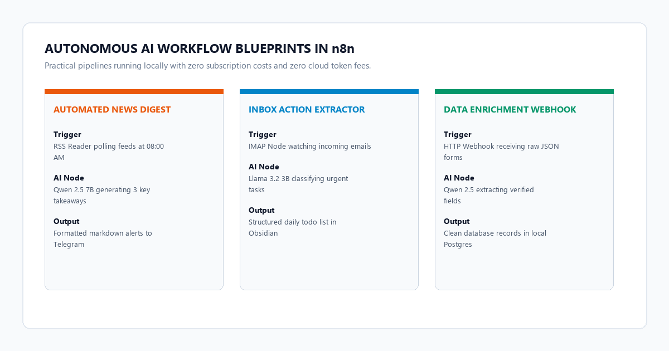The height and width of the screenshot is (351, 669).
Task: Click 'Trigger' label in Automated News Digest card
Action: tap(67, 134)
